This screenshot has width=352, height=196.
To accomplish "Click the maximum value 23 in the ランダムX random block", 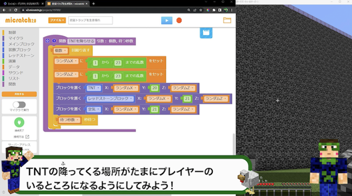I will click(x=118, y=63).
